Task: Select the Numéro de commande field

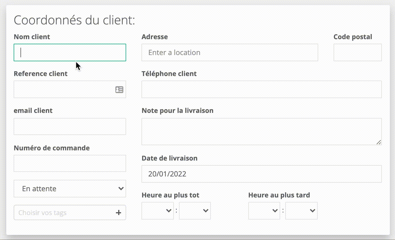Action: coord(70,163)
